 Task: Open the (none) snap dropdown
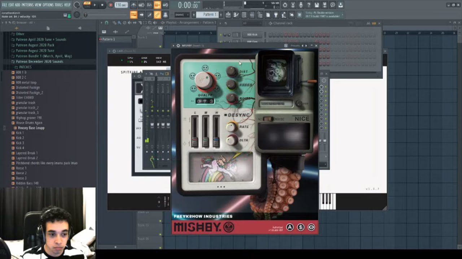coord(182,15)
